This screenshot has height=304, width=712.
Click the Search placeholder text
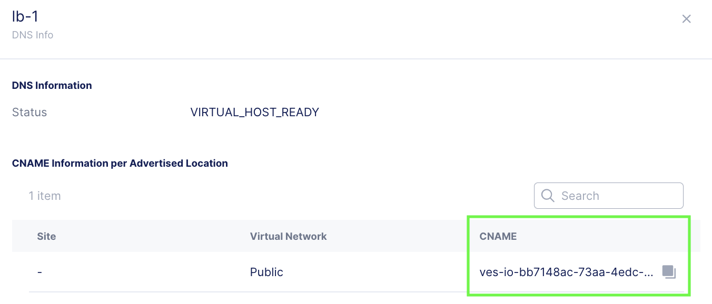(580, 196)
